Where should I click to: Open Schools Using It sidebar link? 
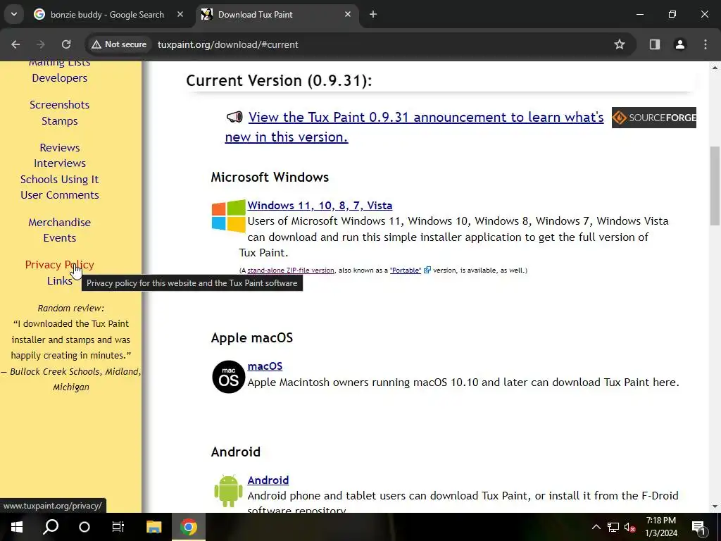click(x=60, y=180)
